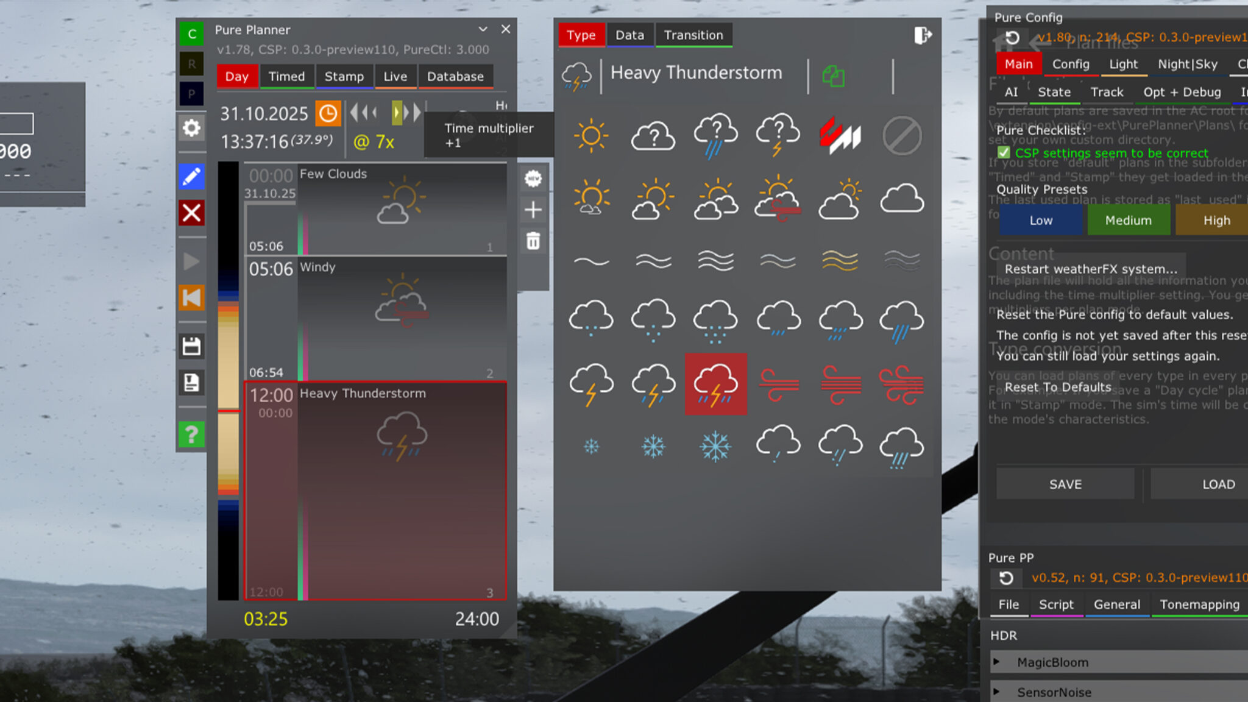Enable the CSP settings checklist checkbox
Image resolution: width=1248 pixels, height=702 pixels.
(1004, 154)
